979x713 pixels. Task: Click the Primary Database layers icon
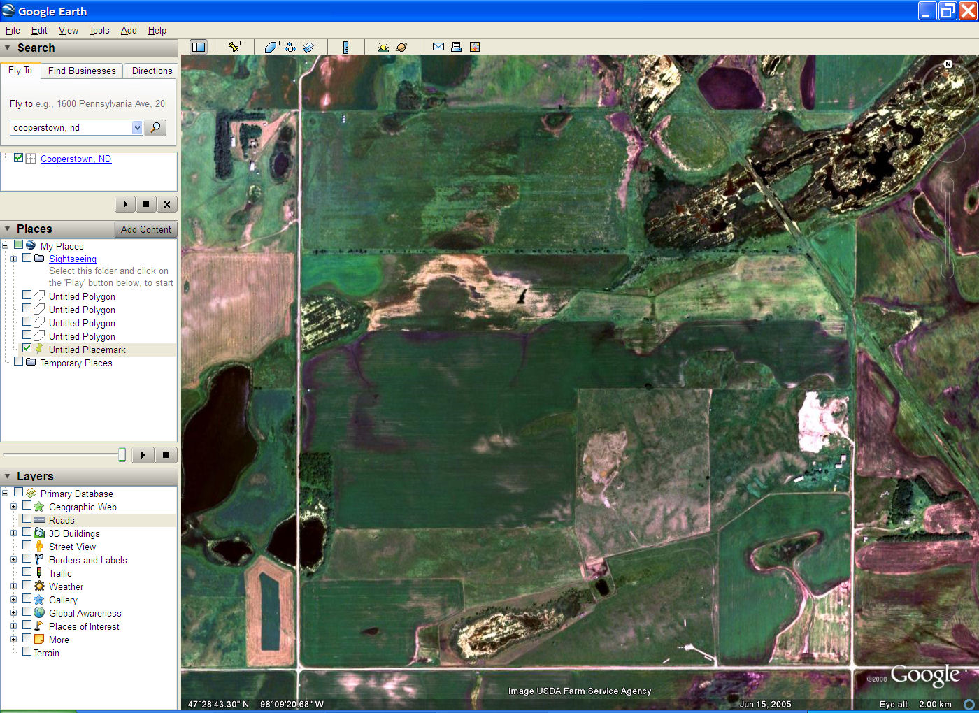(31, 493)
